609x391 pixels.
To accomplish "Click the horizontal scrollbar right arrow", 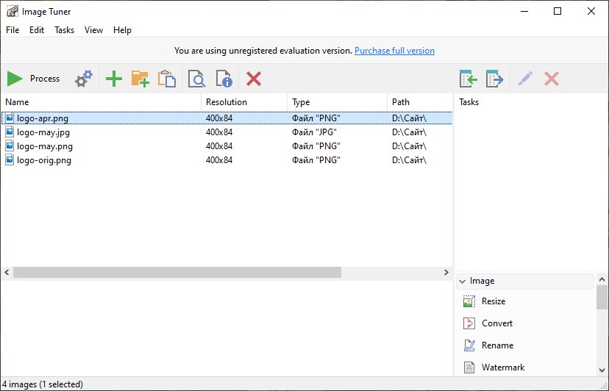I will tap(446, 272).
